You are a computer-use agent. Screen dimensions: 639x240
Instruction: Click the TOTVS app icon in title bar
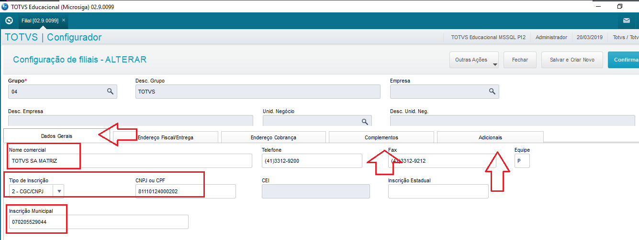point(5,7)
